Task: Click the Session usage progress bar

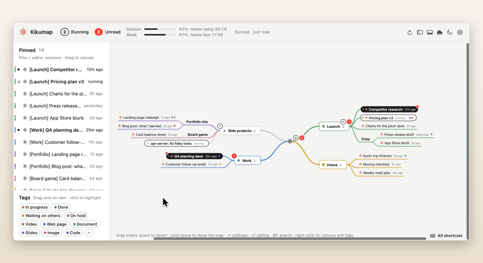Action: click(160, 29)
